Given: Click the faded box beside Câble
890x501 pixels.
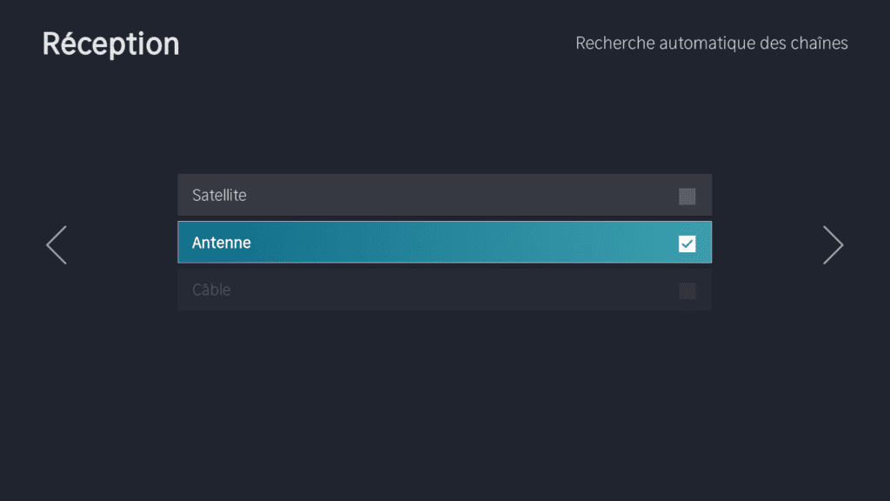Looking at the screenshot, I should pos(687,291).
